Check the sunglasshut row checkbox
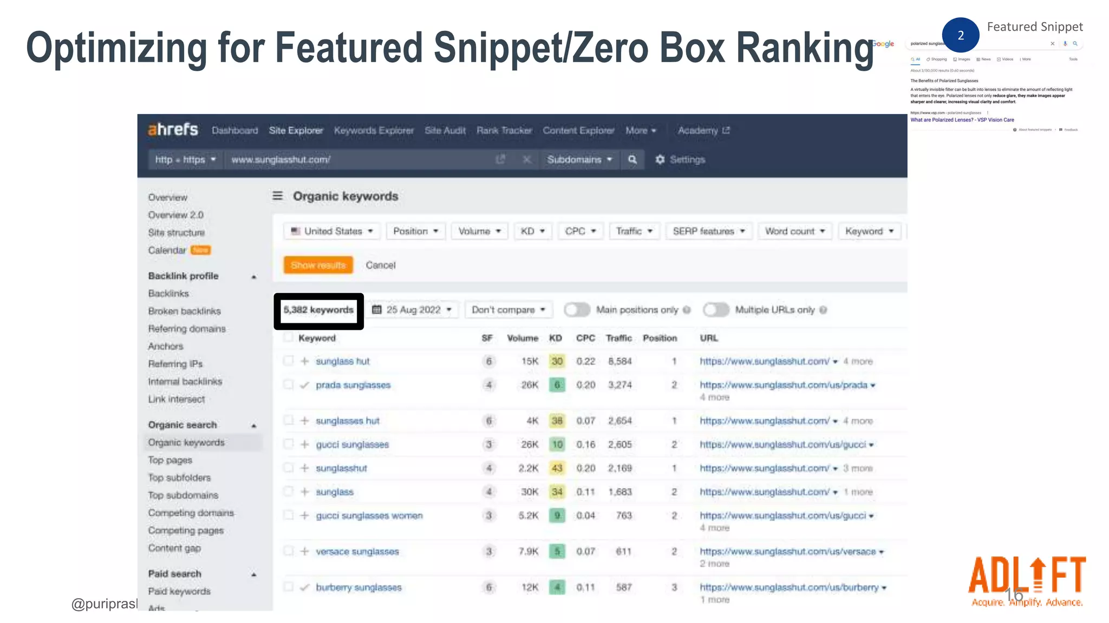 (x=288, y=467)
